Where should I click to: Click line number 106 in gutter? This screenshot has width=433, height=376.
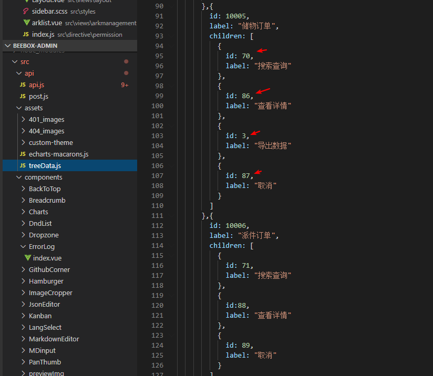click(x=158, y=166)
